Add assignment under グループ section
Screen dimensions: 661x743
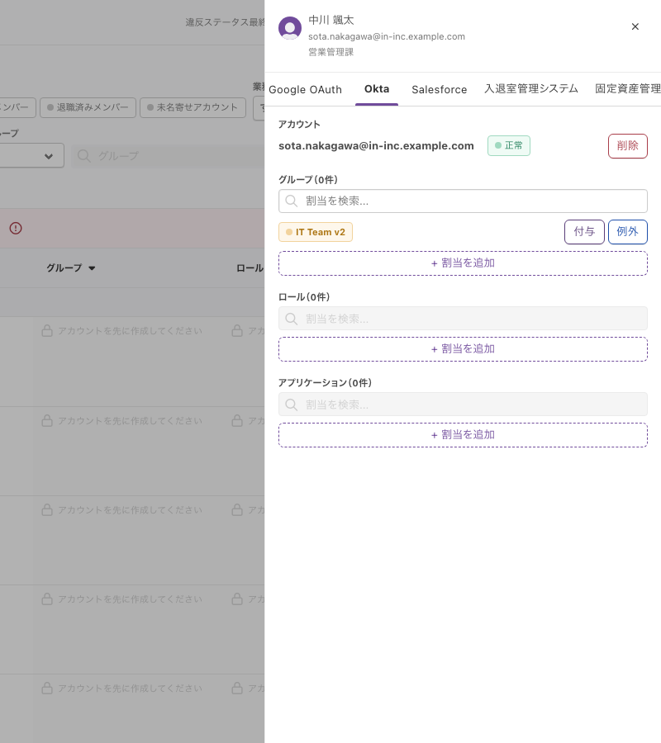tap(463, 263)
